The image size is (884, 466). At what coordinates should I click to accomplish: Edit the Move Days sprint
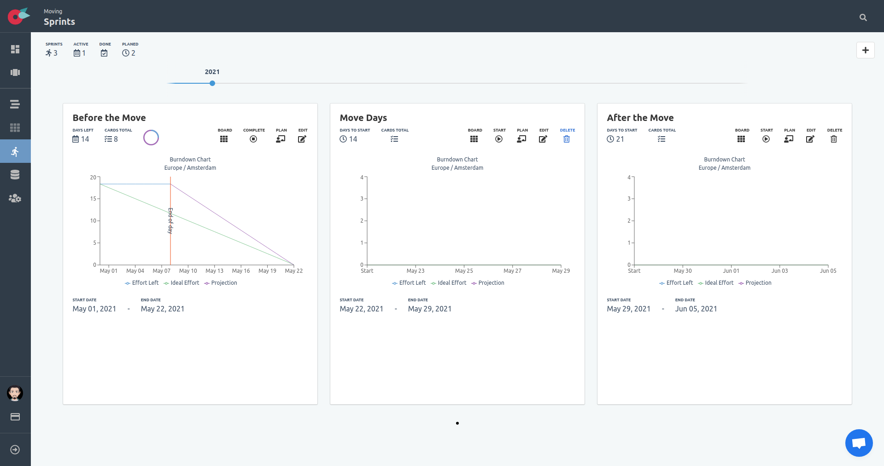click(544, 136)
